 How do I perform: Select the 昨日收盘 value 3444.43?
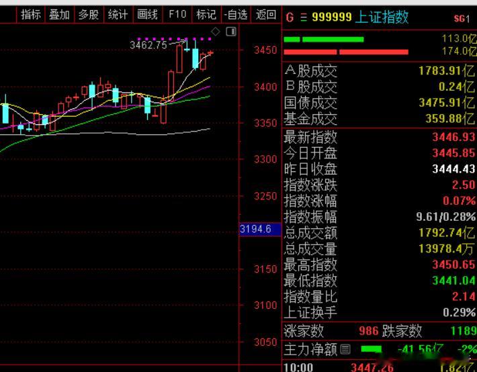point(453,169)
